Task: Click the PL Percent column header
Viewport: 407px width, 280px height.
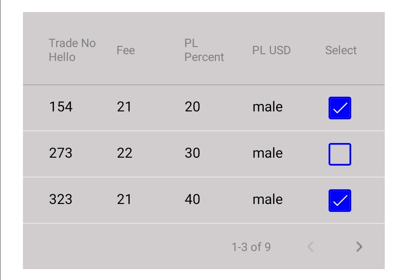Action: (x=204, y=50)
